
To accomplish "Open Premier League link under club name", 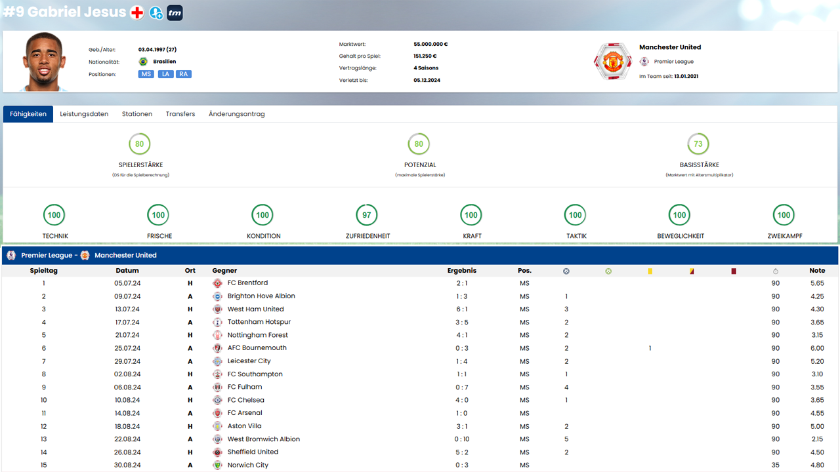I will pyautogui.click(x=674, y=62).
